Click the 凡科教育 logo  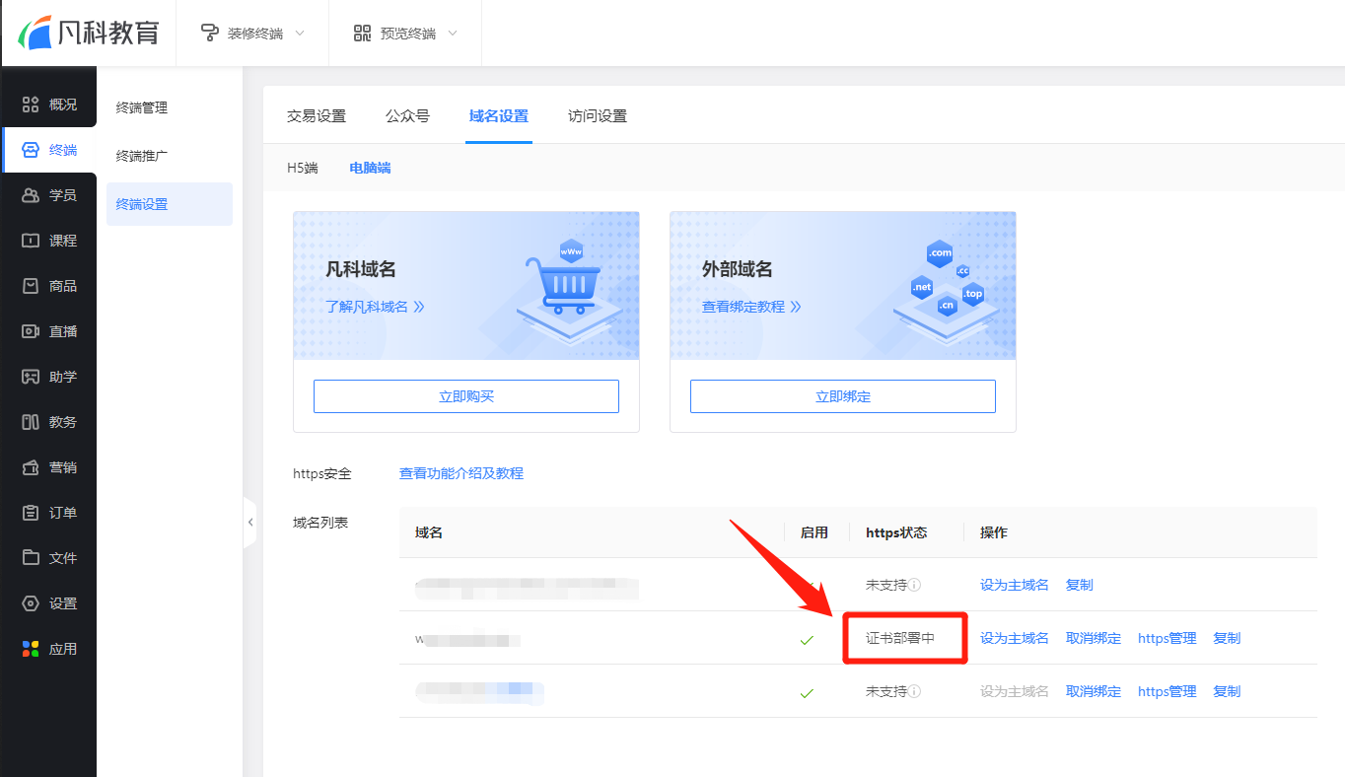89,32
